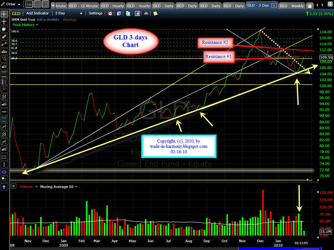Select the trend line drawing tool

[4, 44]
